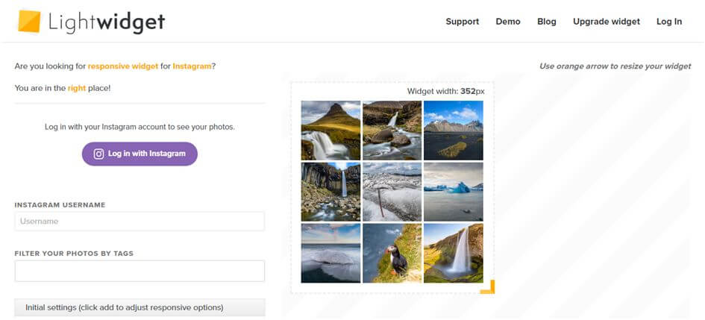Open the Demo page
Image resolution: width=705 pixels, height=320 pixels.
(x=508, y=22)
